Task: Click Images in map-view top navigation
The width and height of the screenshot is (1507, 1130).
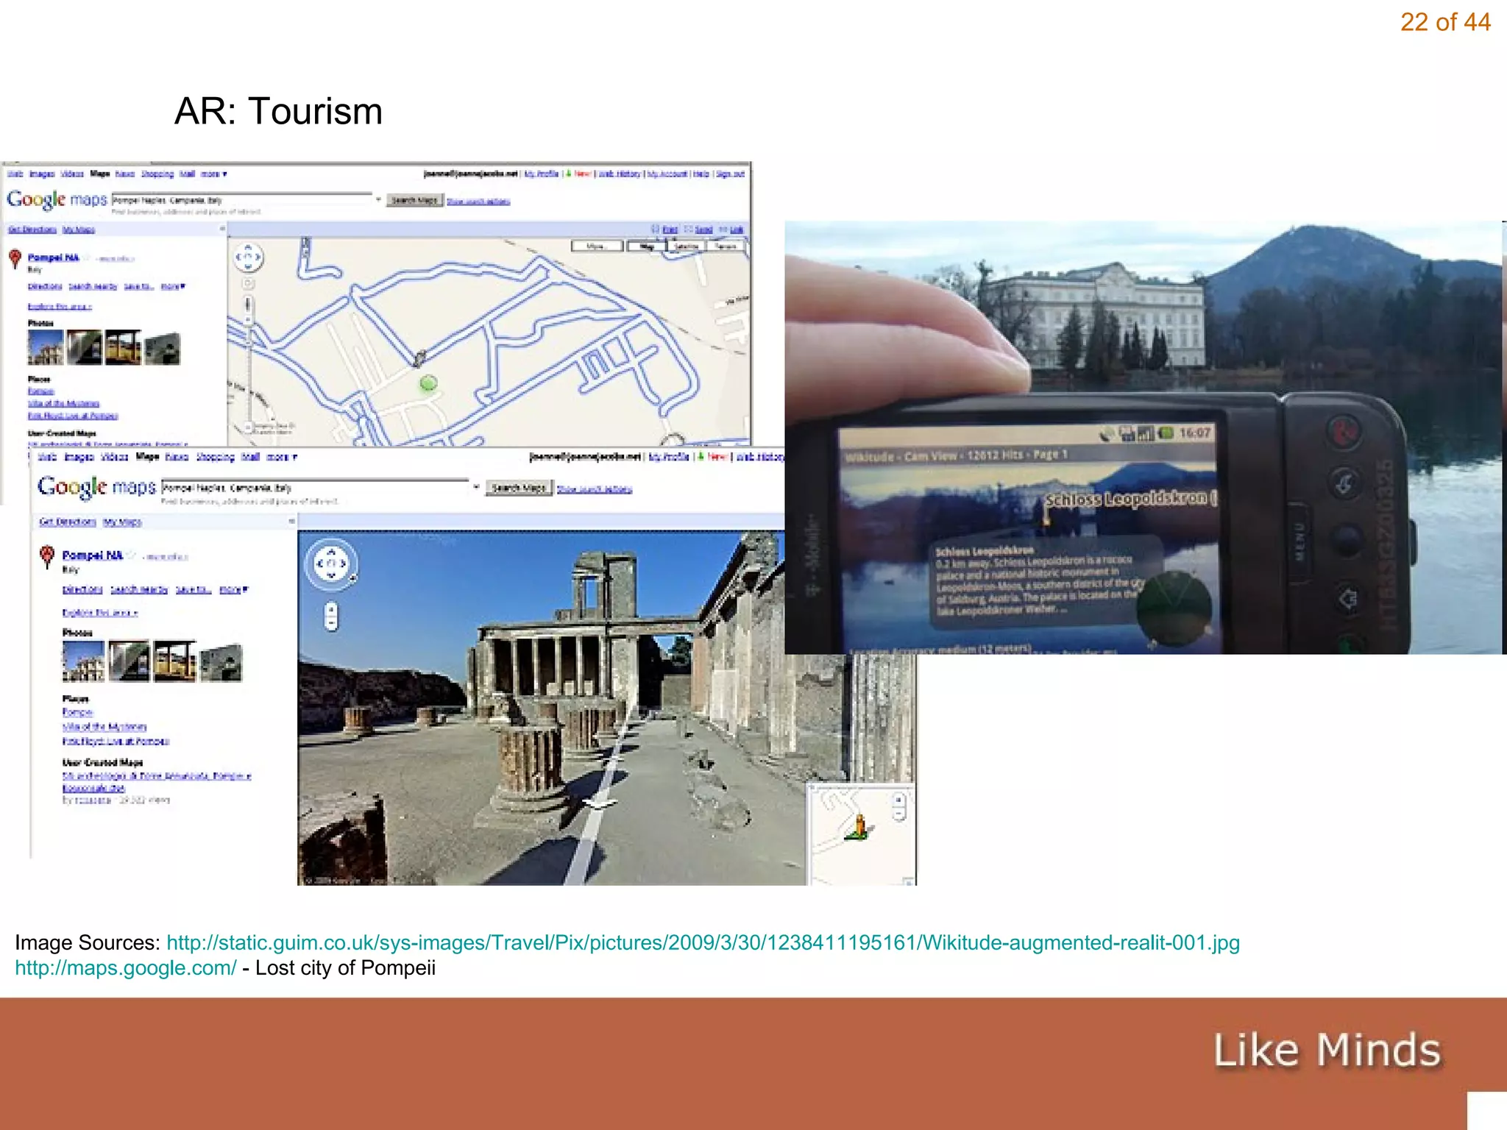Action: (42, 174)
